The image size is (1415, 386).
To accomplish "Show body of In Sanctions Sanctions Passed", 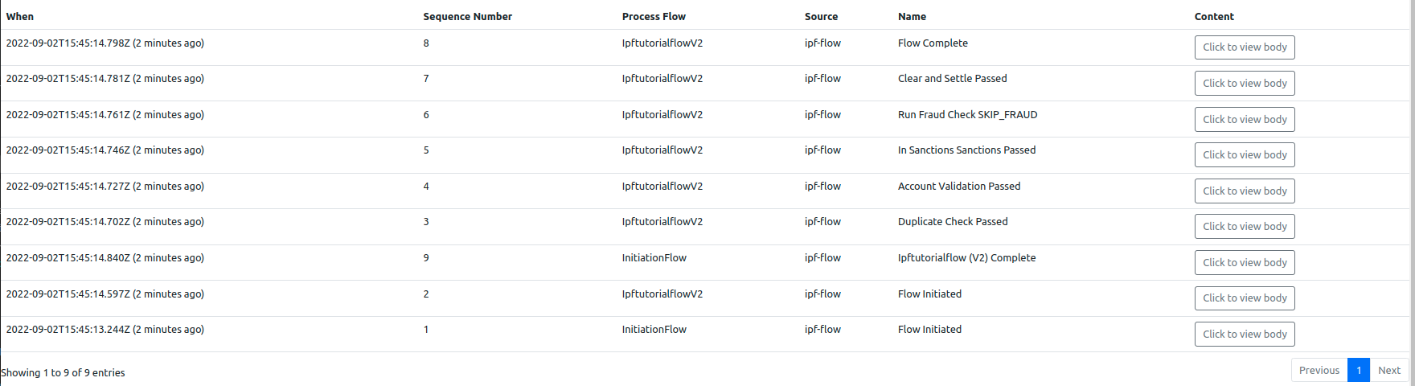I will 1244,155.
